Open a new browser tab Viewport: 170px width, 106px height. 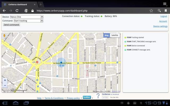[x=41, y=5]
